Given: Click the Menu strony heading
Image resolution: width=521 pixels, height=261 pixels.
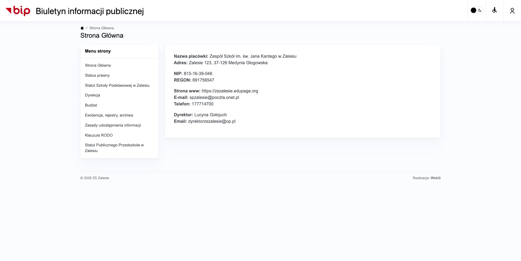Looking at the screenshot, I should (98, 51).
